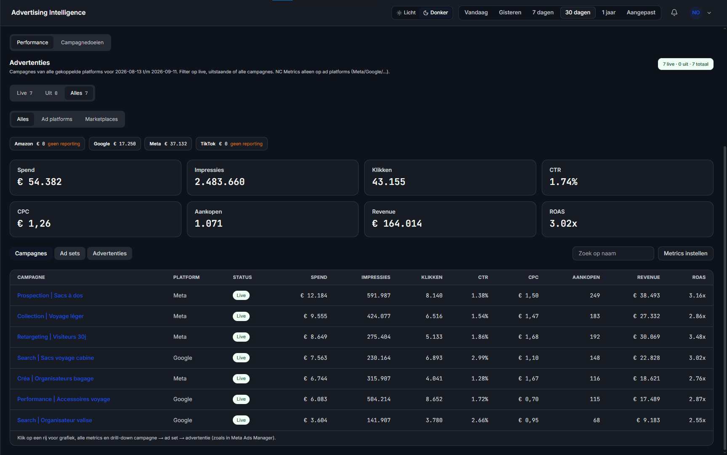Open the notifications bell
This screenshot has height=455, width=727.
click(x=674, y=13)
